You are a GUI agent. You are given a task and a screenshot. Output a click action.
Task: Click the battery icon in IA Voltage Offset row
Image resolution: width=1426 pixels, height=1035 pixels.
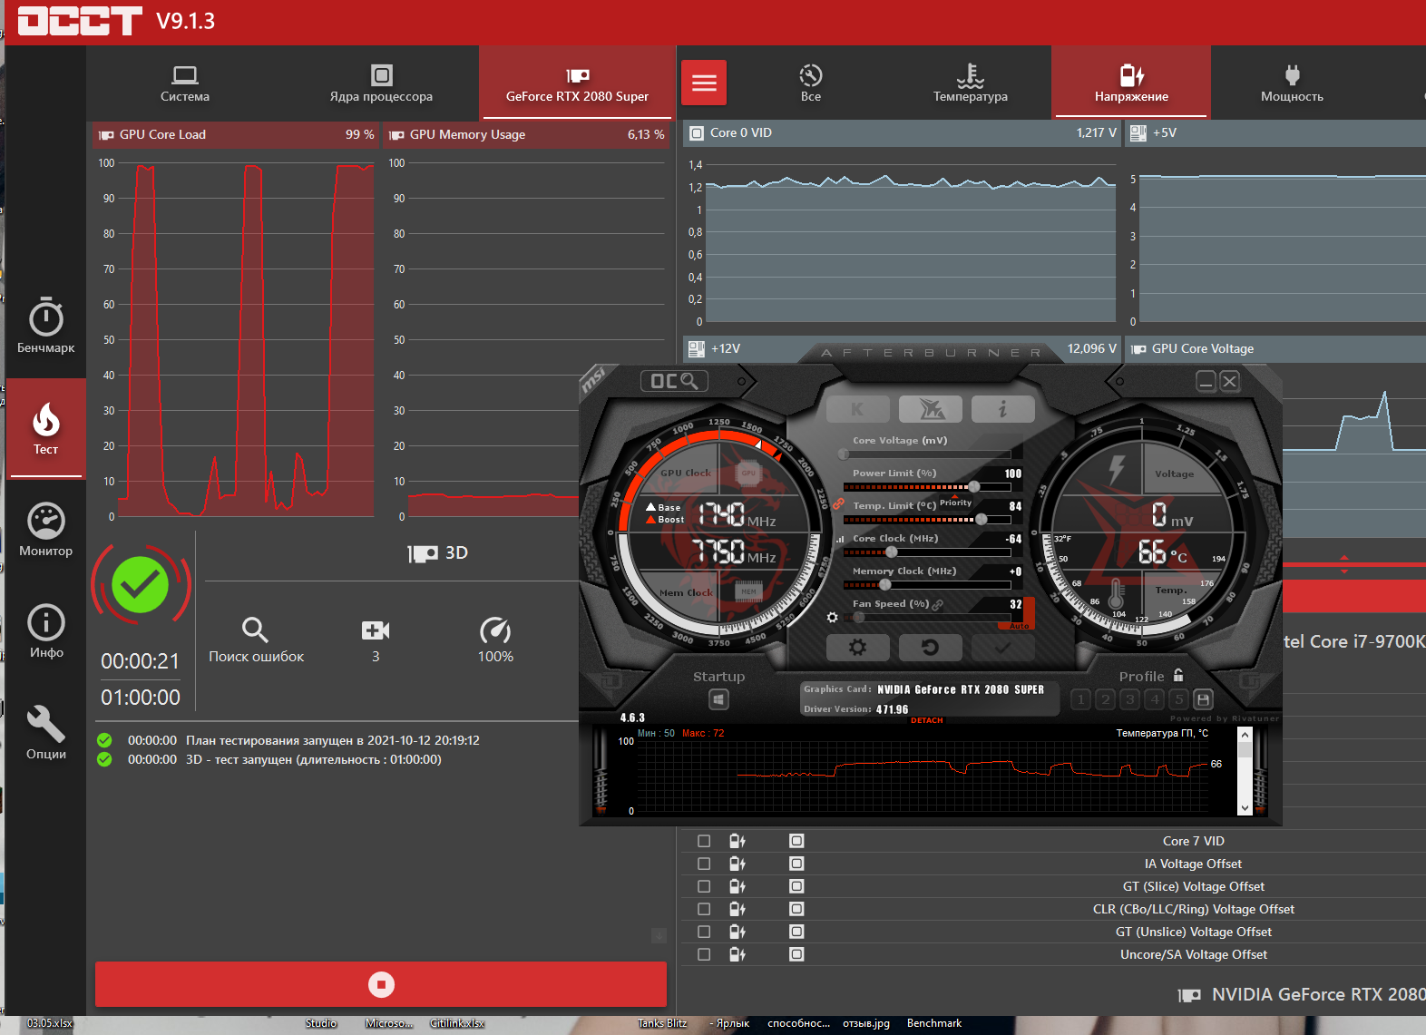pyautogui.click(x=737, y=864)
